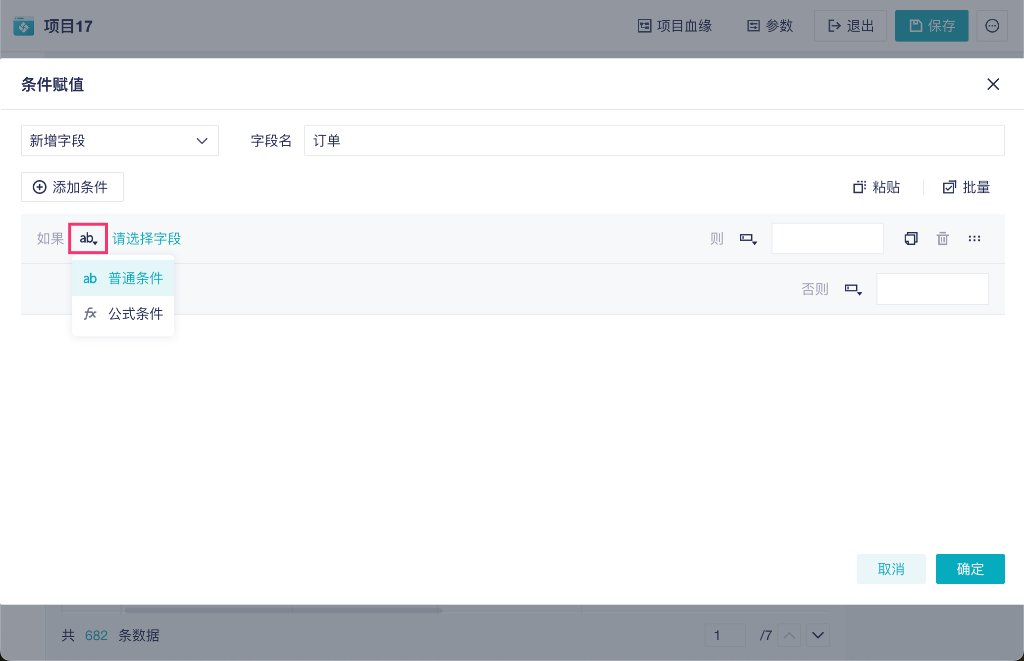The height and width of the screenshot is (661, 1024).
Task: Click the 取消 cancel button
Action: tap(891, 569)
